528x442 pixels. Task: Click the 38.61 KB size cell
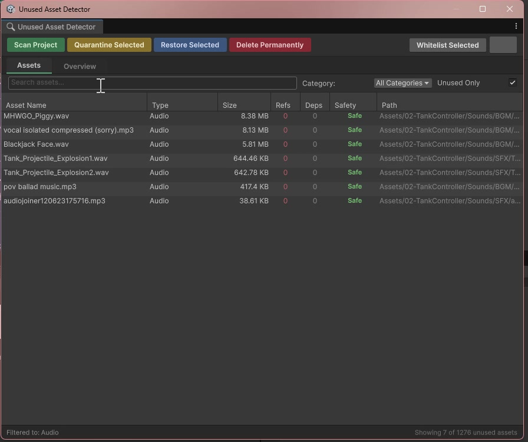(254, 201)
